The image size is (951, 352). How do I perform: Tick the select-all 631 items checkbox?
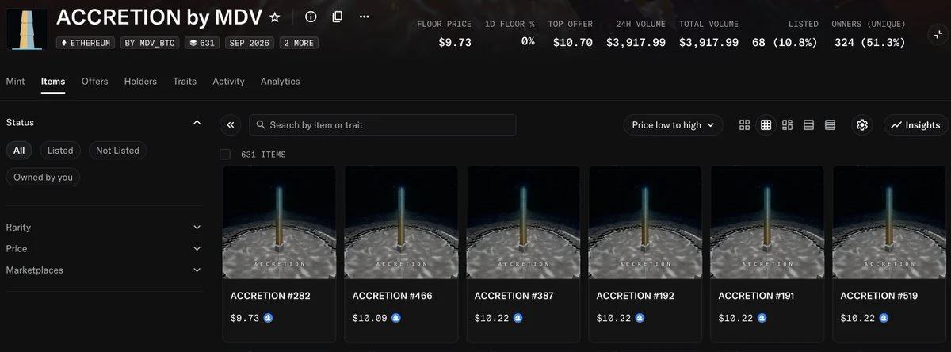click(x=225, y=154)
